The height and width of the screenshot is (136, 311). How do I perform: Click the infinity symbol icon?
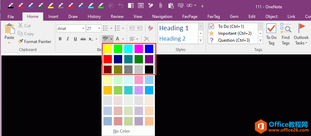[x=189, y=6]
